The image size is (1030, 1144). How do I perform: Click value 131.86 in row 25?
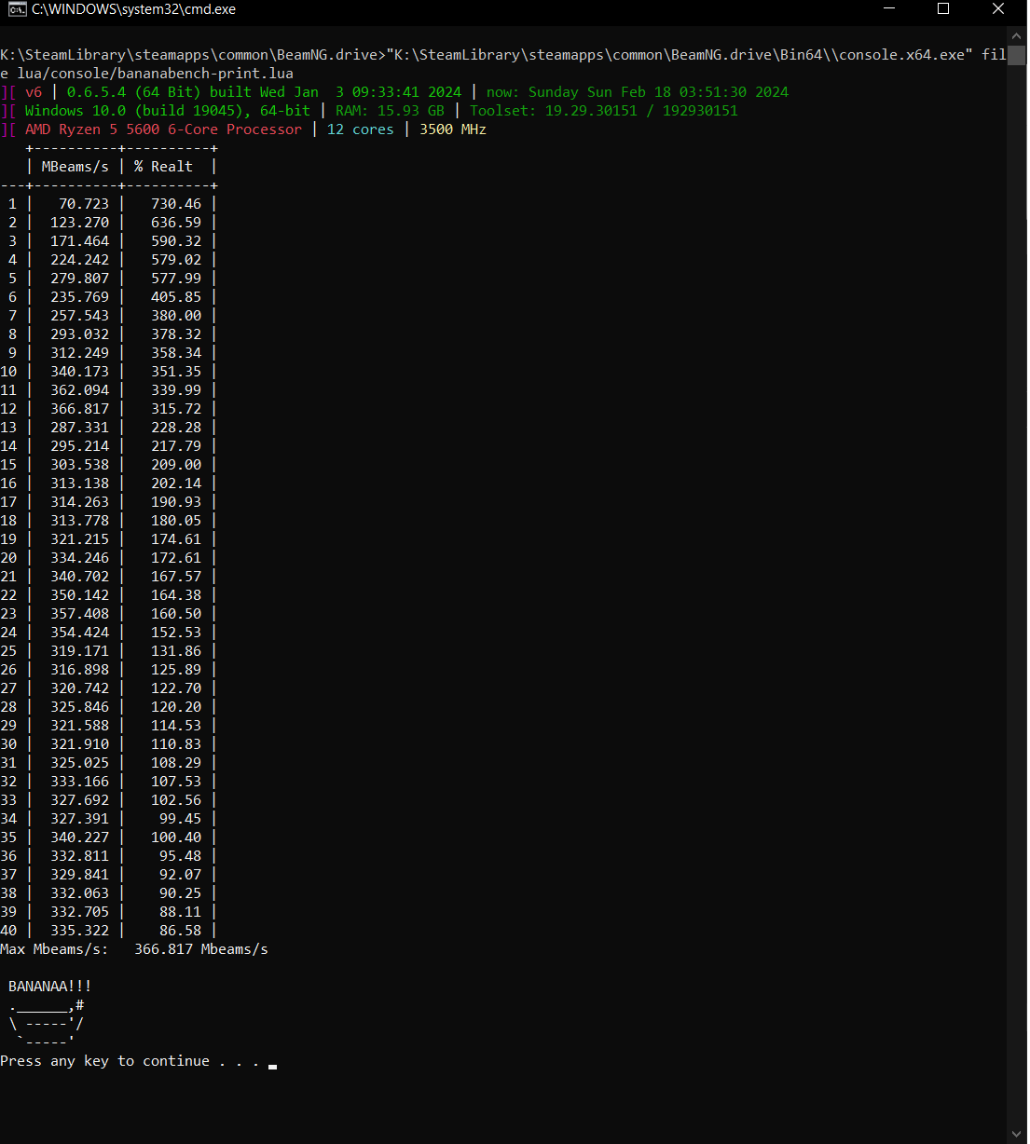(176, 651)
